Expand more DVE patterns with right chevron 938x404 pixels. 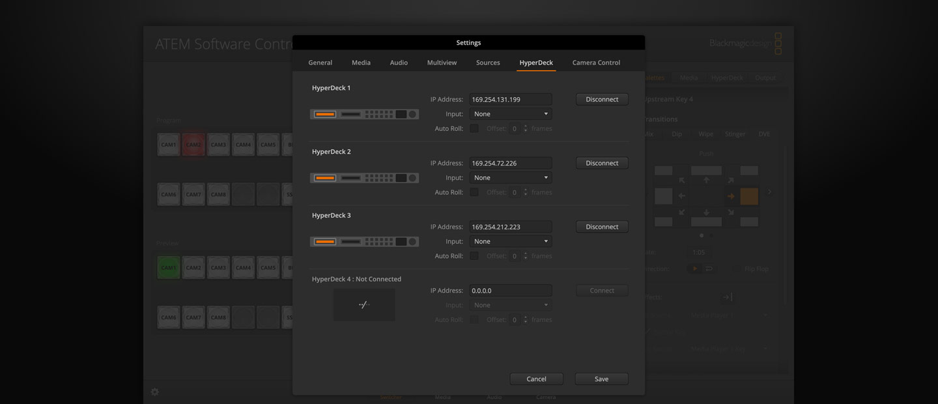pos(769,192)
